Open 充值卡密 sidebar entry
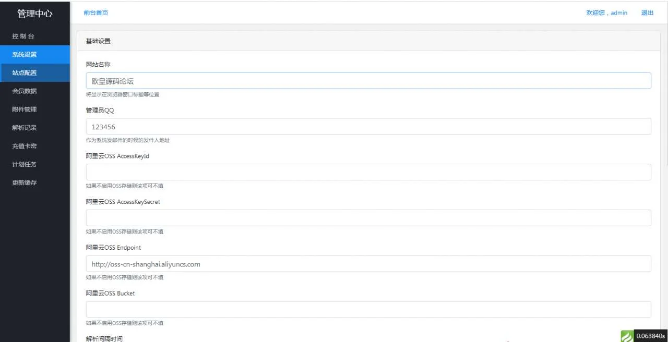668x342 pixels. point(25,146)
